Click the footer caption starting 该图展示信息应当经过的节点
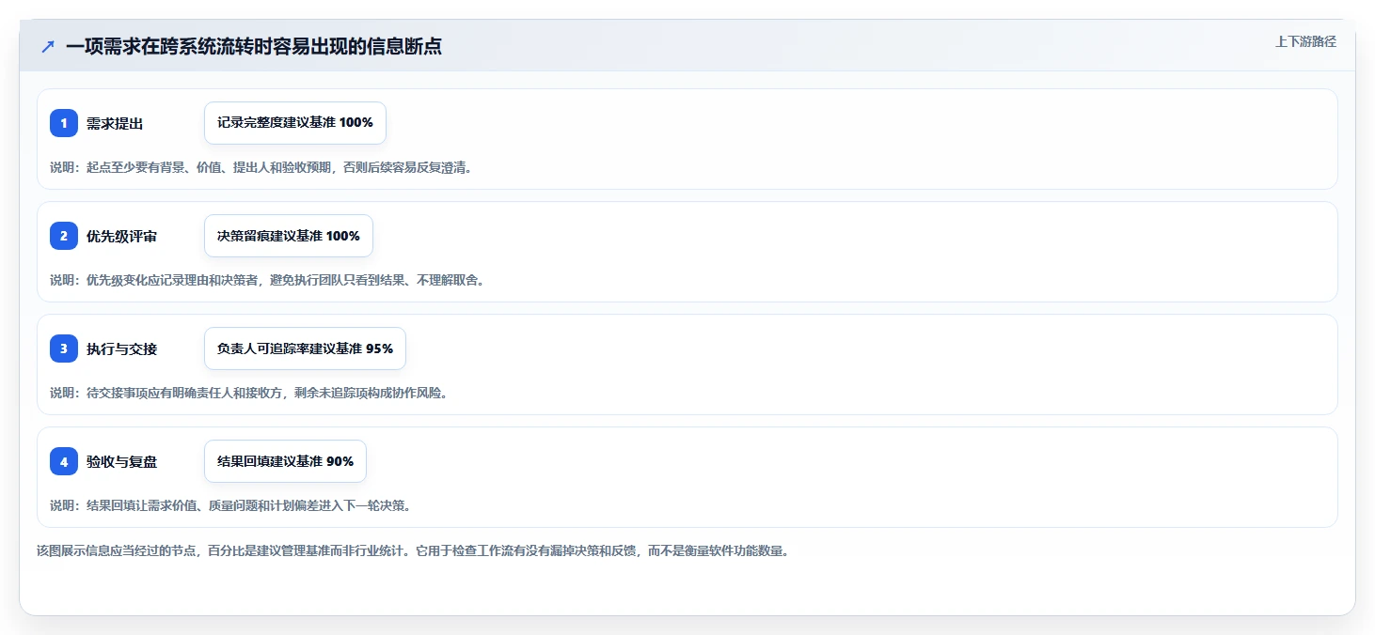The width and height of the screenshot is (1375, 635). (412, 550)
